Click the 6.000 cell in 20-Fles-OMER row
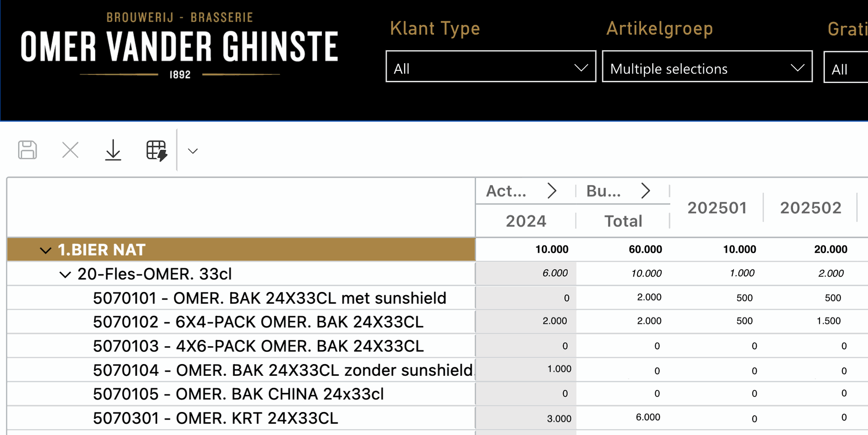The image size is (868, 435). 555,273
